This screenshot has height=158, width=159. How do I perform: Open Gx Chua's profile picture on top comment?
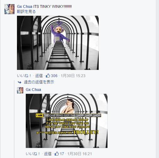(9, 9)
